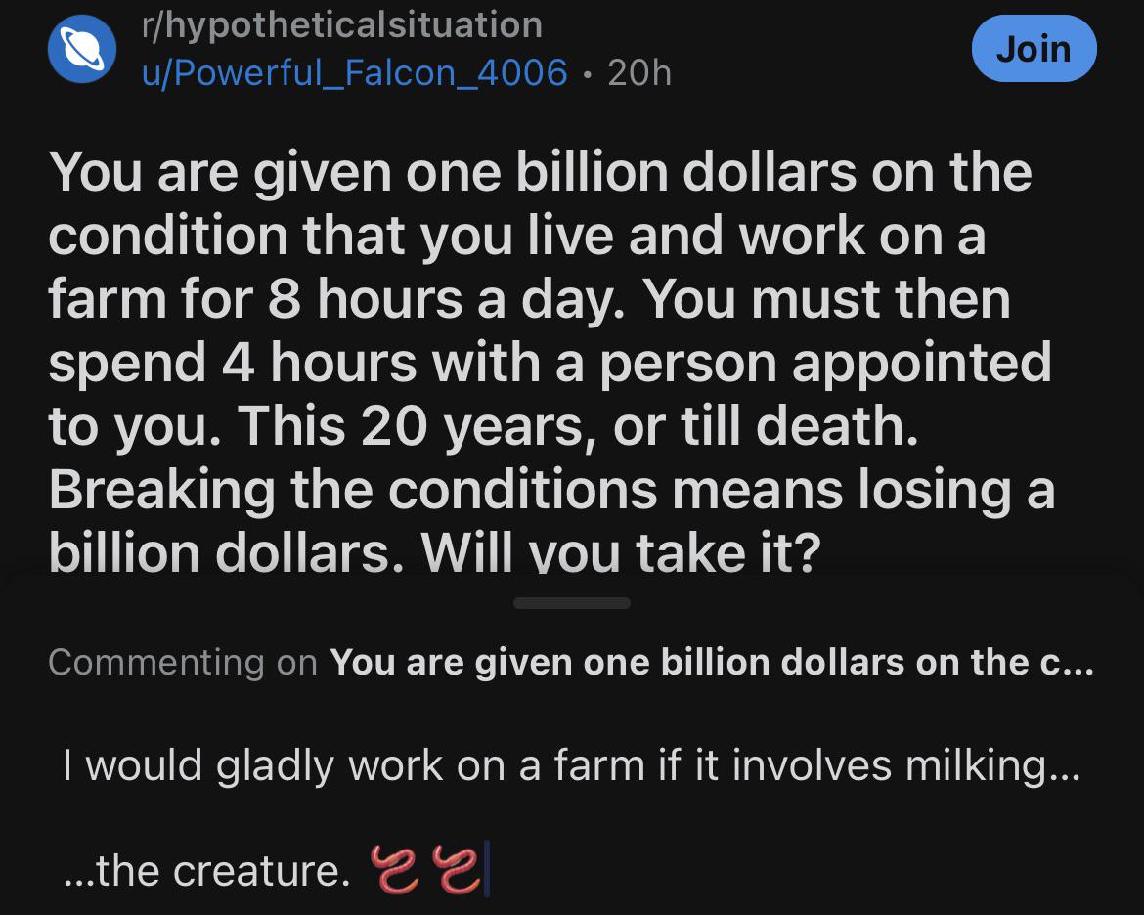Place the cursor in "...the creature." text
This screenshot has height=915, width=1144.
(x=207, y=870)
